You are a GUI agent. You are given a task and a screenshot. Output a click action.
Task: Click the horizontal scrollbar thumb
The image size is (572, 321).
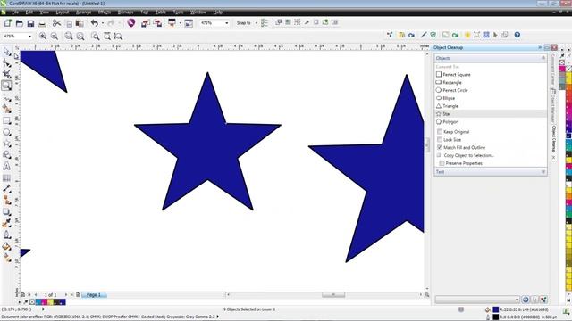333,295
